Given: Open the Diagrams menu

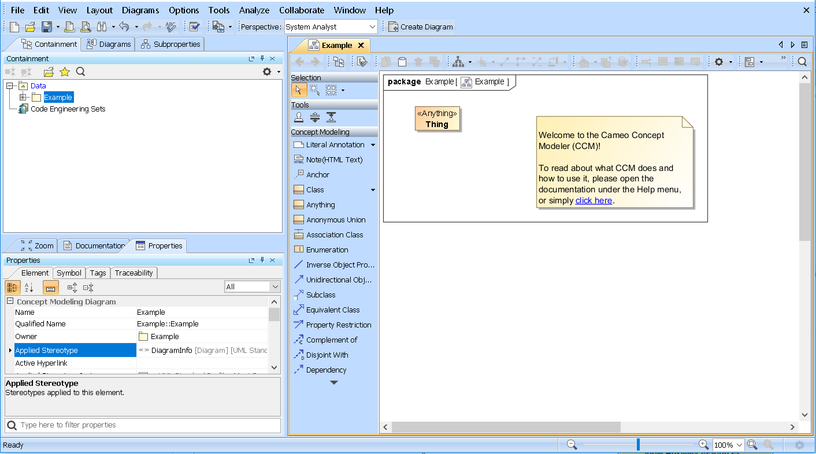Looking at the screenshot, I should click(x=140, y=10).
